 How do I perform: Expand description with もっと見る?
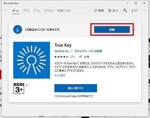(x=60, y=75)
